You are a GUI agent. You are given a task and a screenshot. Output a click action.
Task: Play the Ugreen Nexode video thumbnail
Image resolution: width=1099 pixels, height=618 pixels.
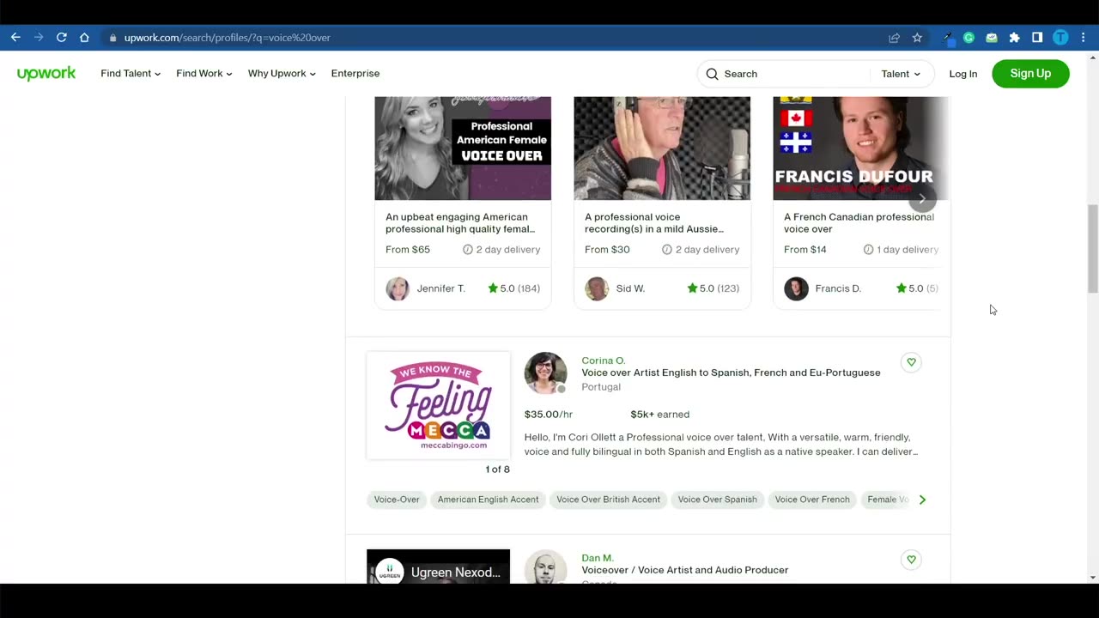point(438,566)
